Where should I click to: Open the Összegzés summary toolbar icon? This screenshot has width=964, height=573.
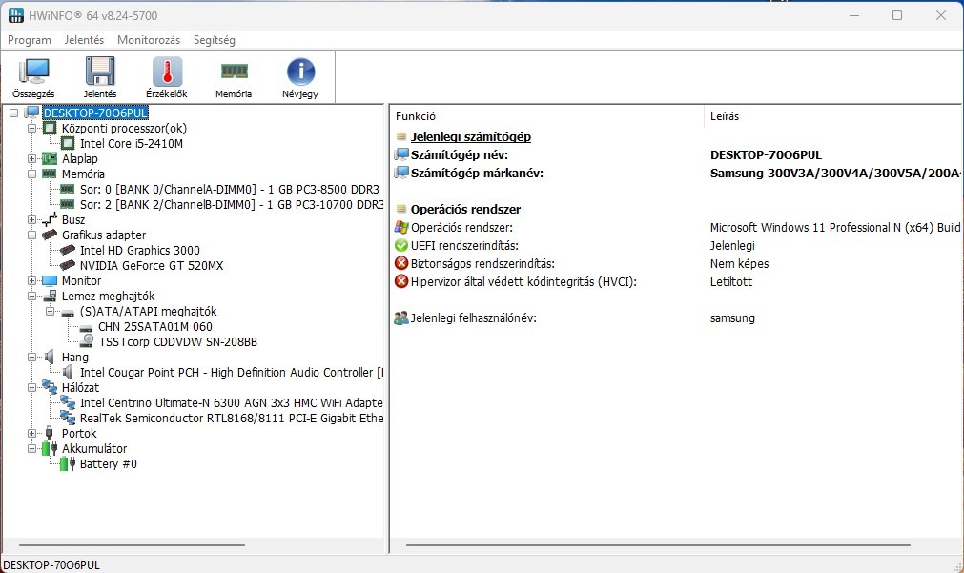click(33, 72)
